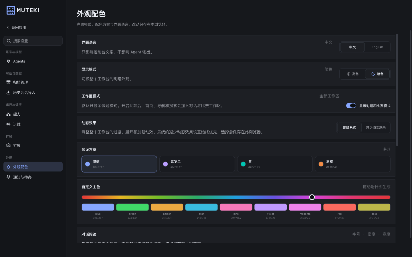Pick the amber custom color swatch
Image resolution: width=412 pixels, height=257 pixels.
(167, 207)
